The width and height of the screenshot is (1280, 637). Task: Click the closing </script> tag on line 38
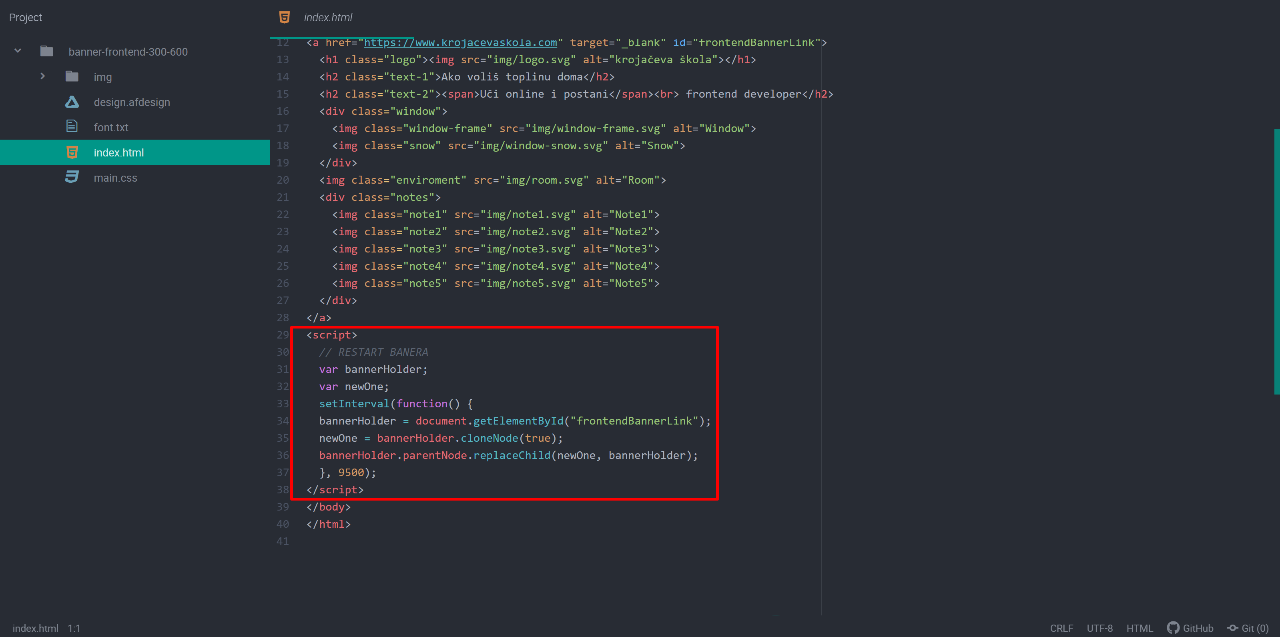335,489
